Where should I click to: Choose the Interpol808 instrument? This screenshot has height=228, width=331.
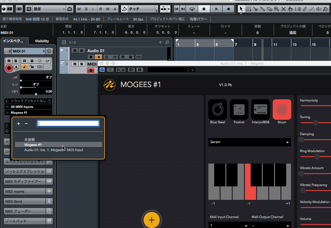tap(261, 110)
